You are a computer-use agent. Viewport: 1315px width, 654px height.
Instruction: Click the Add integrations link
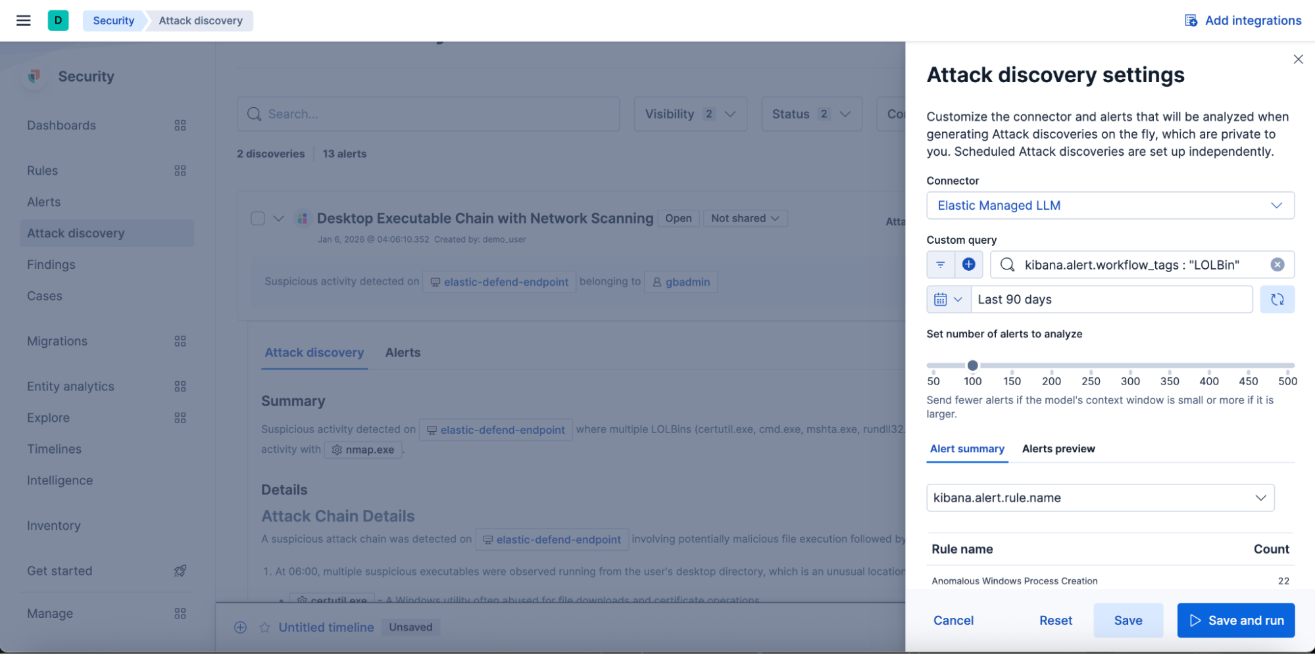[x=1243, y=20]
